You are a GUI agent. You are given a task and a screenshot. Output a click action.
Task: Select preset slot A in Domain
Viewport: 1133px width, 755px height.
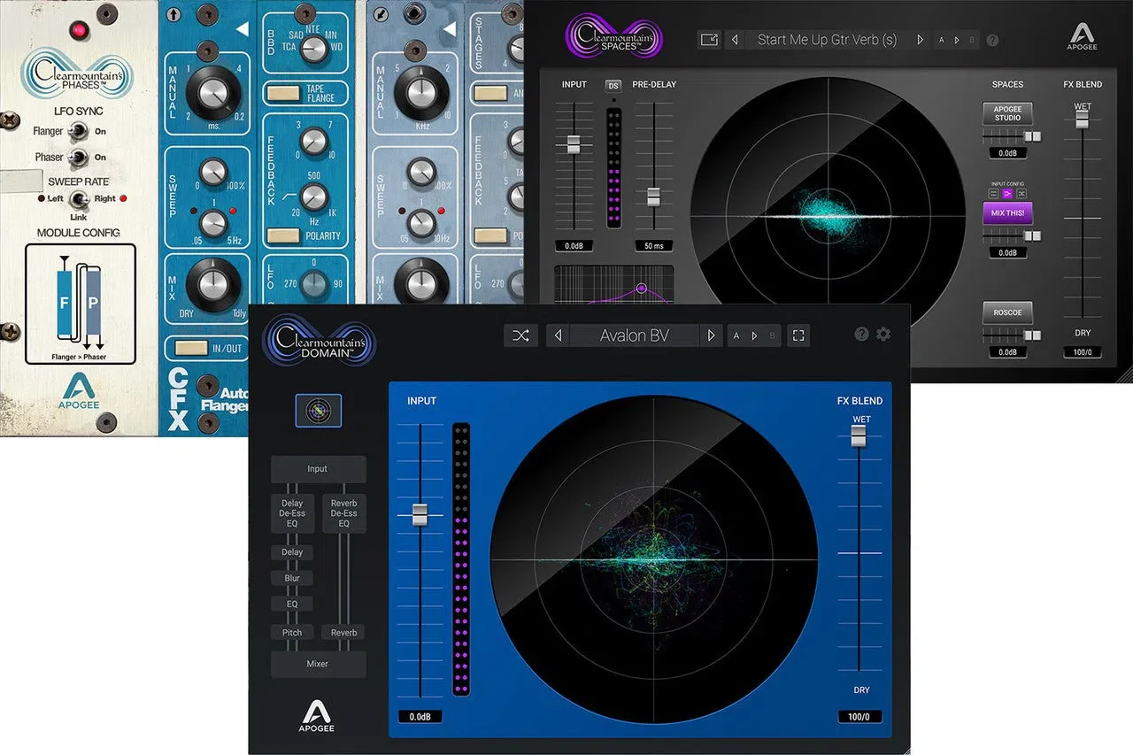pos(737,335)
